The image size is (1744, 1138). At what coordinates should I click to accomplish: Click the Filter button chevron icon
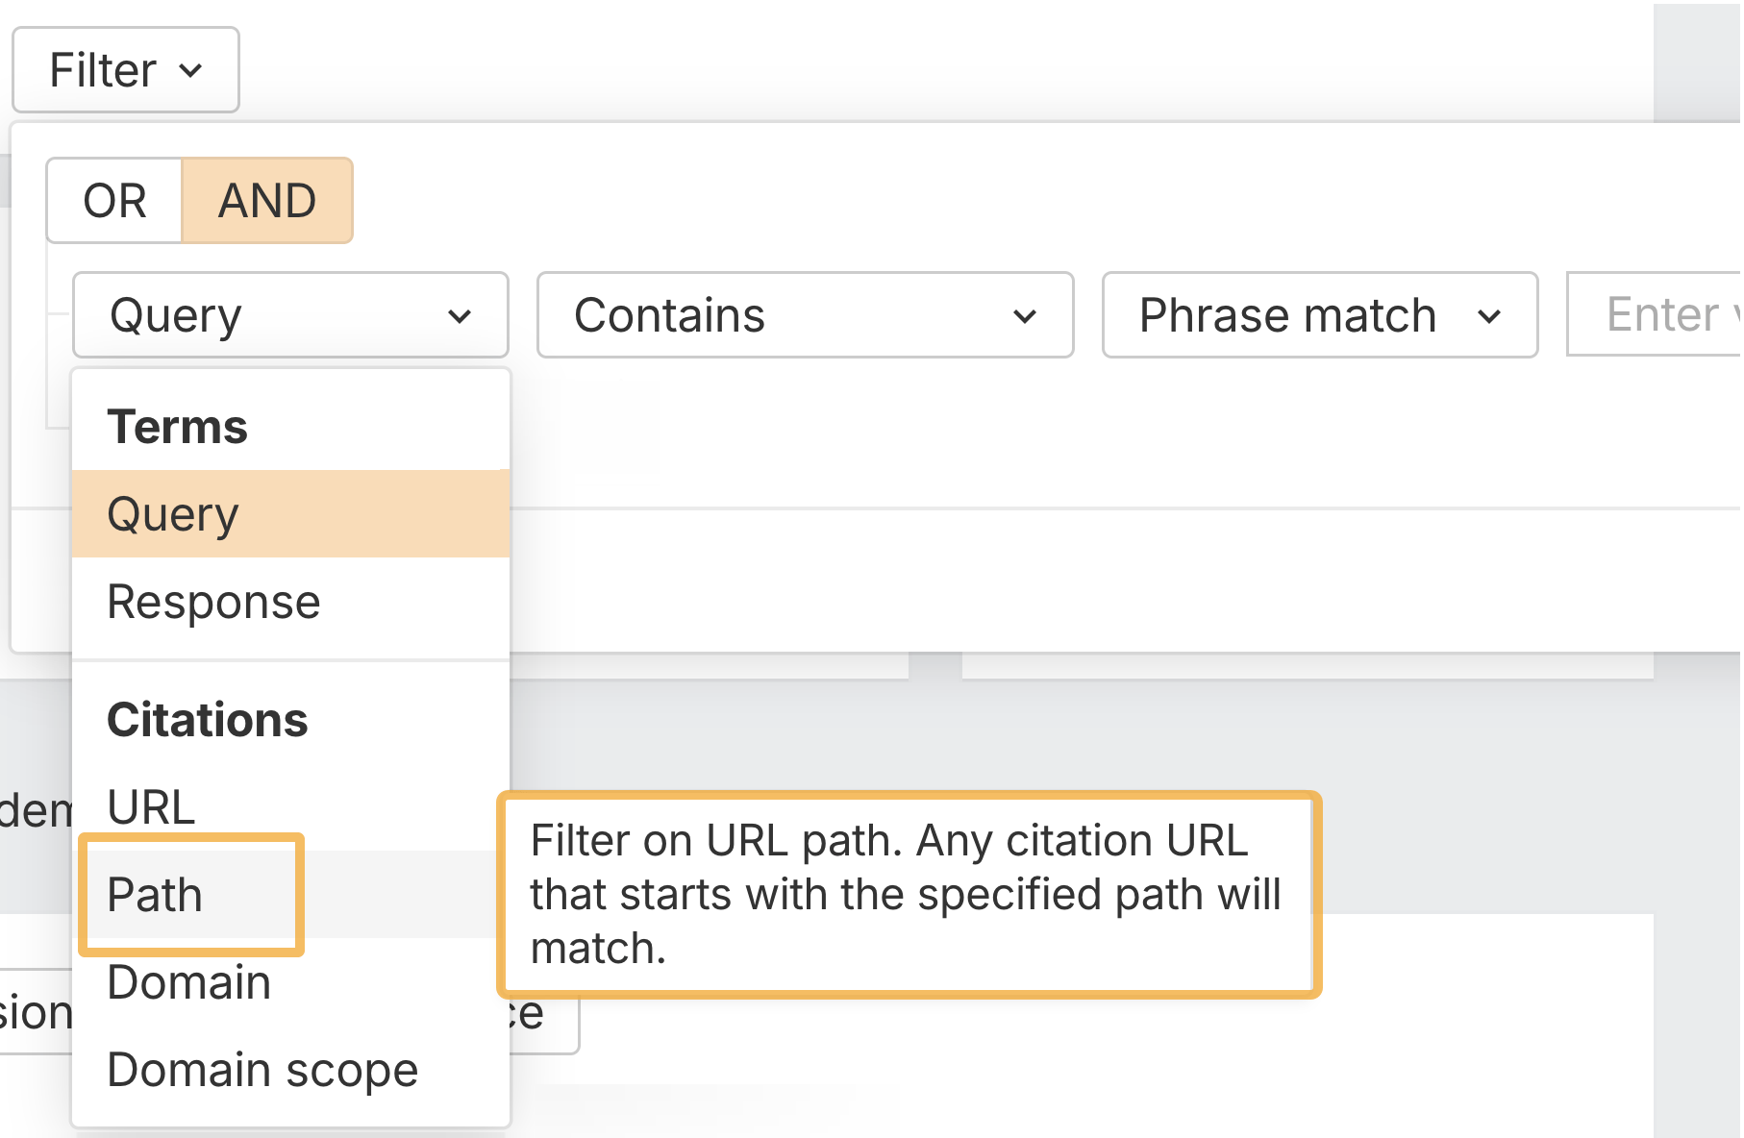191,70
